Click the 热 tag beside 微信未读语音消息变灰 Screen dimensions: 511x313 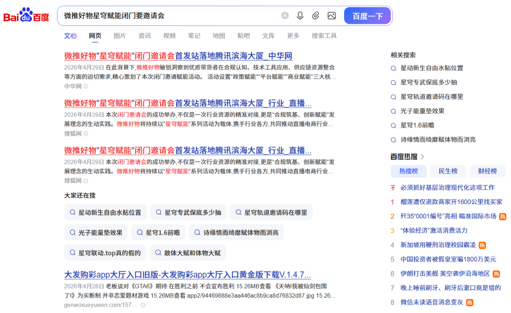click(x=469, y=303)
